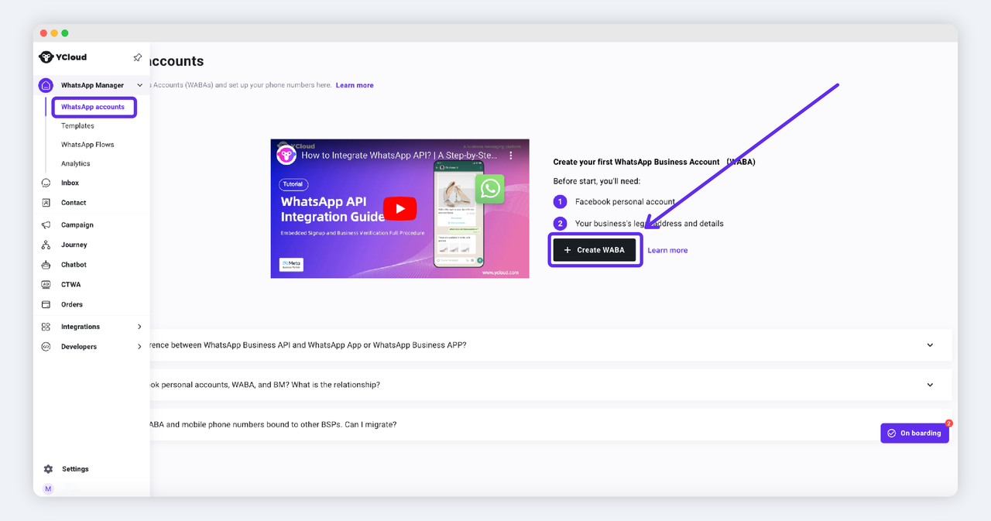Collapse the WhatsApp Manager section

(139, 85)
